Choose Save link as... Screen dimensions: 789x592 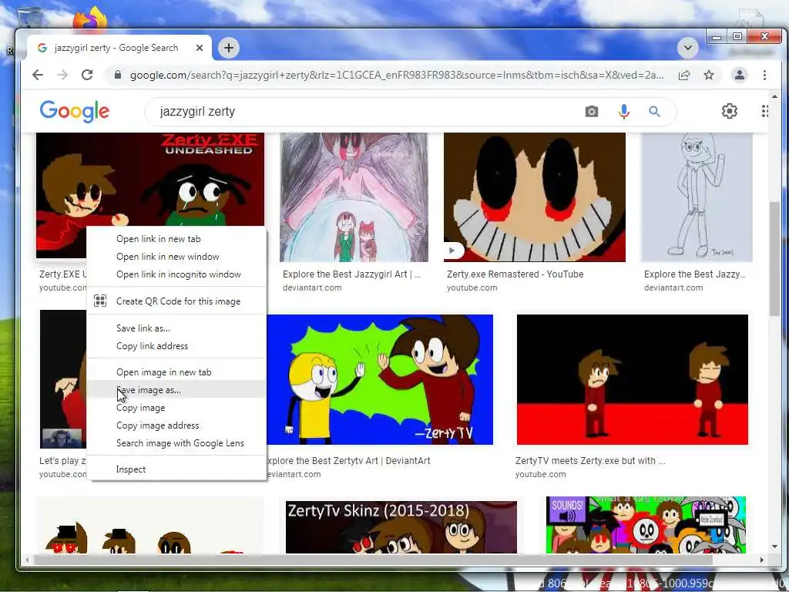tap(176, 328)
